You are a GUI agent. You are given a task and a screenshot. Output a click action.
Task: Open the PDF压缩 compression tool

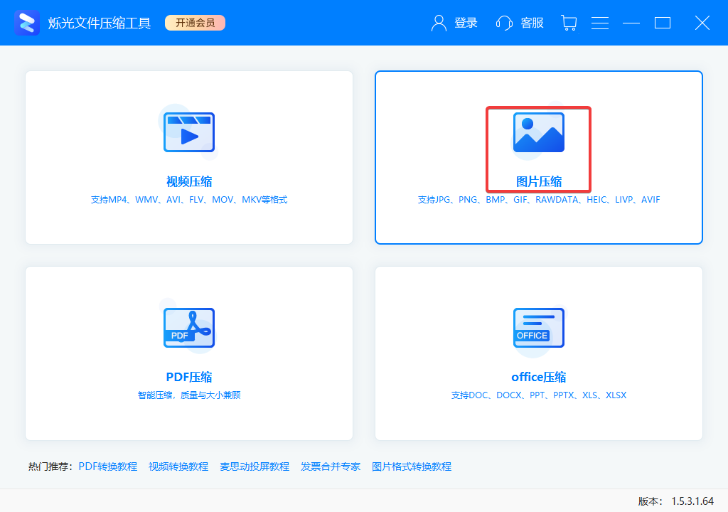click(188, 377)
